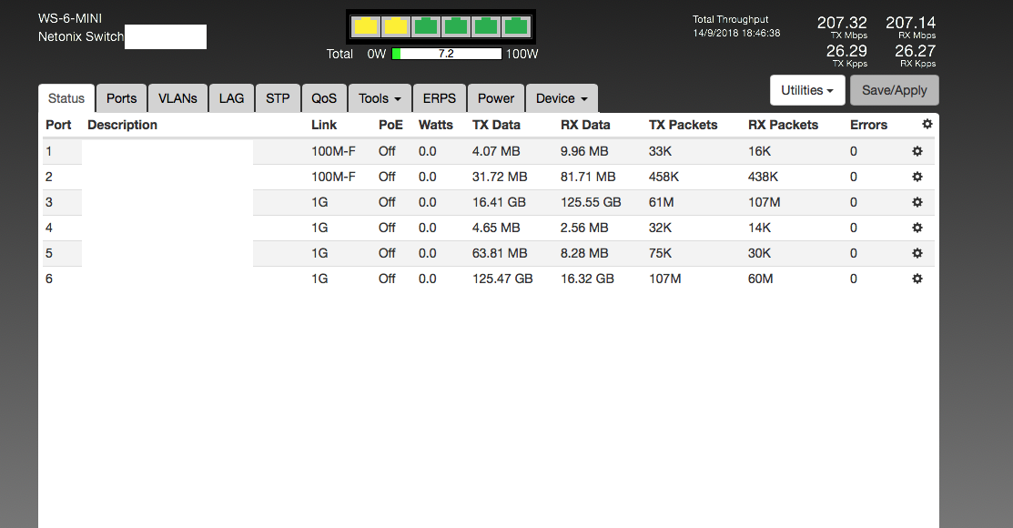Go to the Power tab
This screenshot has height=528, width=1013.
[x=496, y=98]
